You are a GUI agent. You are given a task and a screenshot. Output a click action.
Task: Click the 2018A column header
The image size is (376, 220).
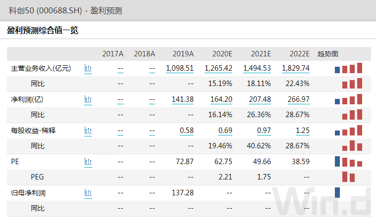144,54
